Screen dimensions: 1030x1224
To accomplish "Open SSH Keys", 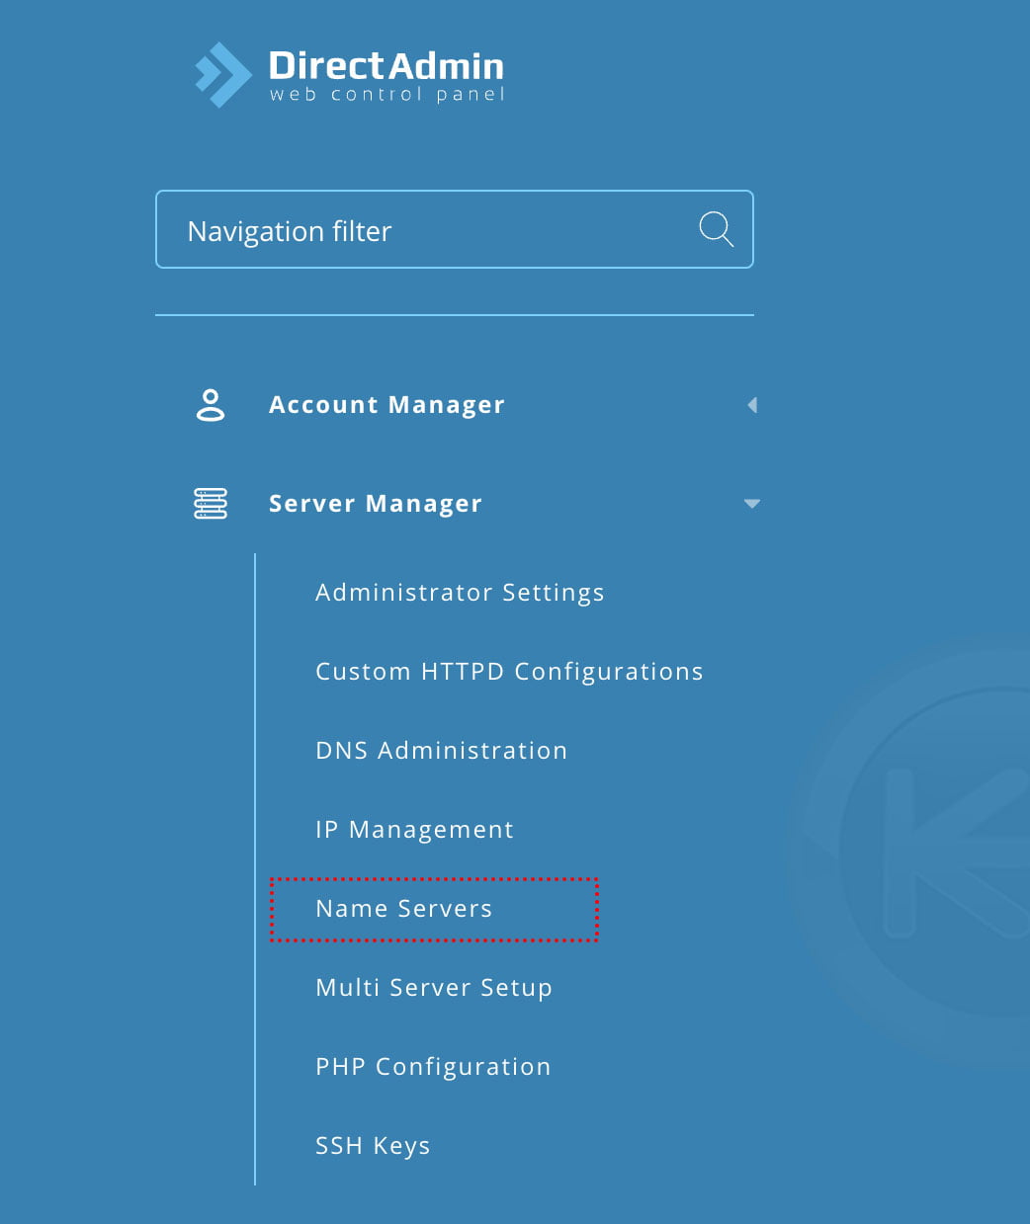I will [x=373, y=1145].
